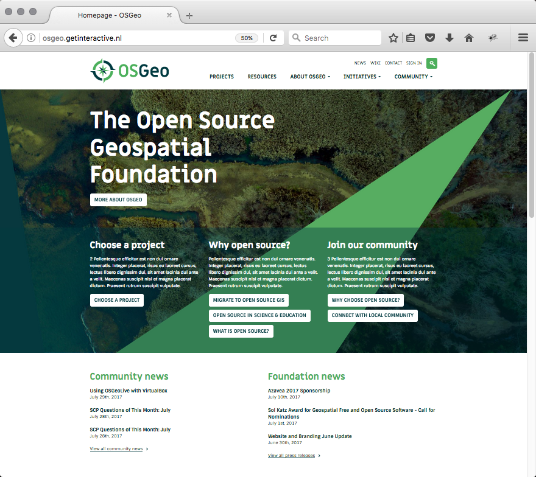Click View all press releases link

tap(291, 456)
